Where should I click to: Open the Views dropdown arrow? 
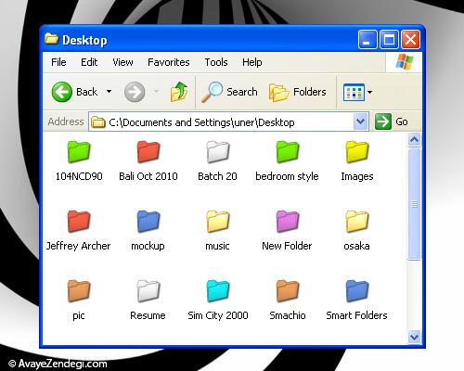tap(369, 92)
